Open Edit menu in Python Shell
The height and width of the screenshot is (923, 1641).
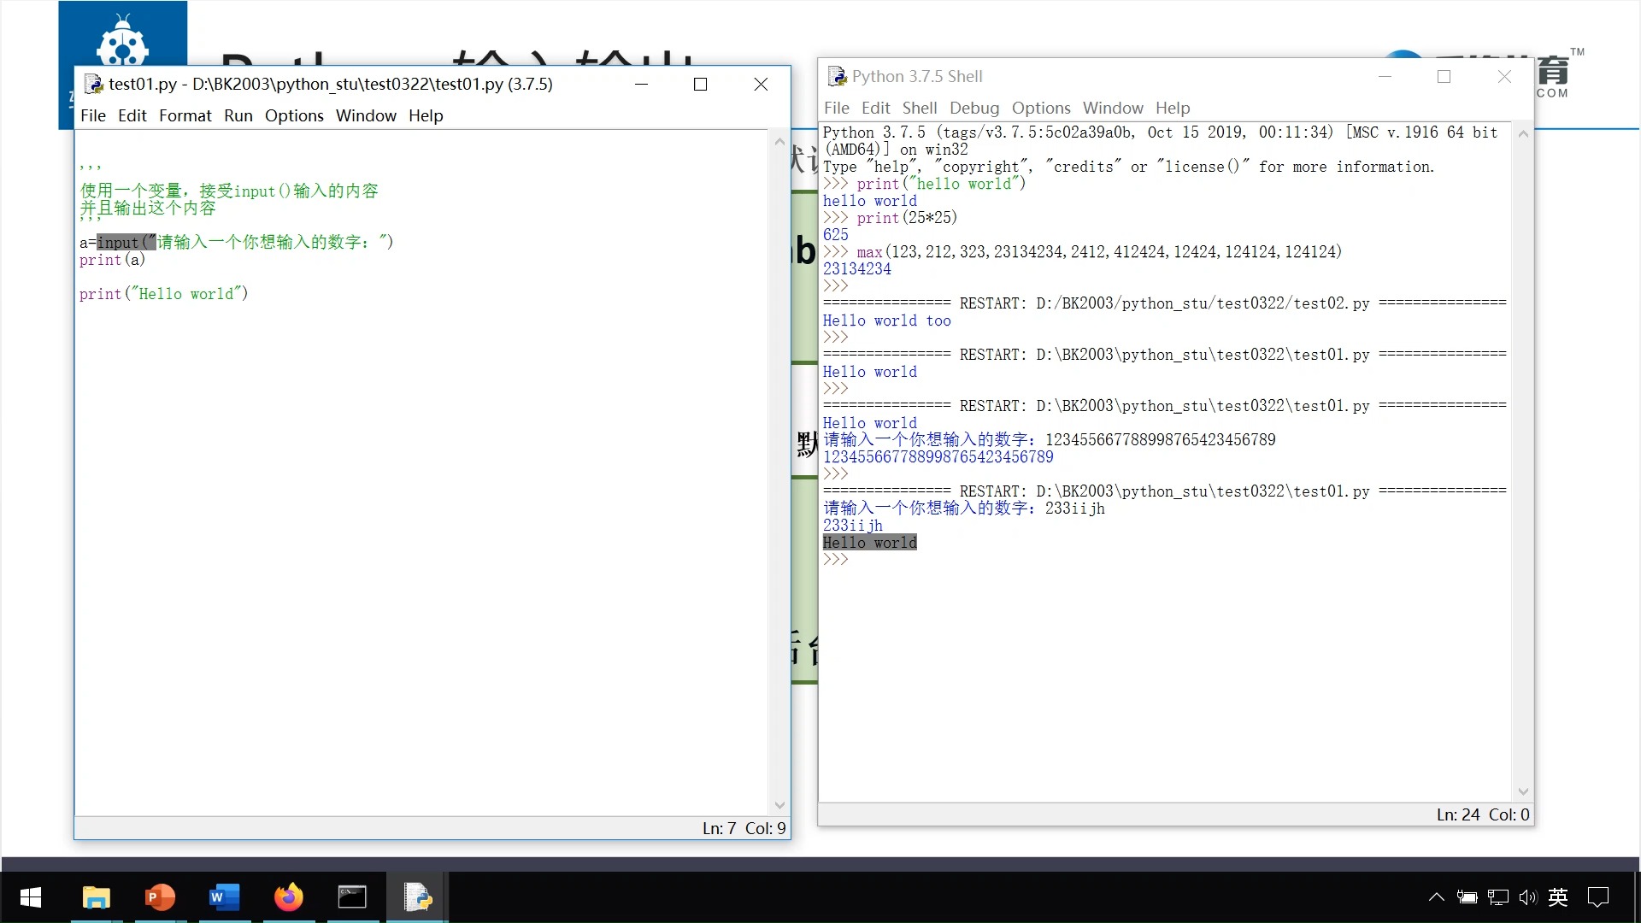pyautogui.click(x=876, y=108)
